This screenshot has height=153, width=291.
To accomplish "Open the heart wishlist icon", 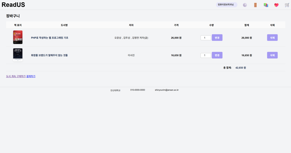I will 277,5.
